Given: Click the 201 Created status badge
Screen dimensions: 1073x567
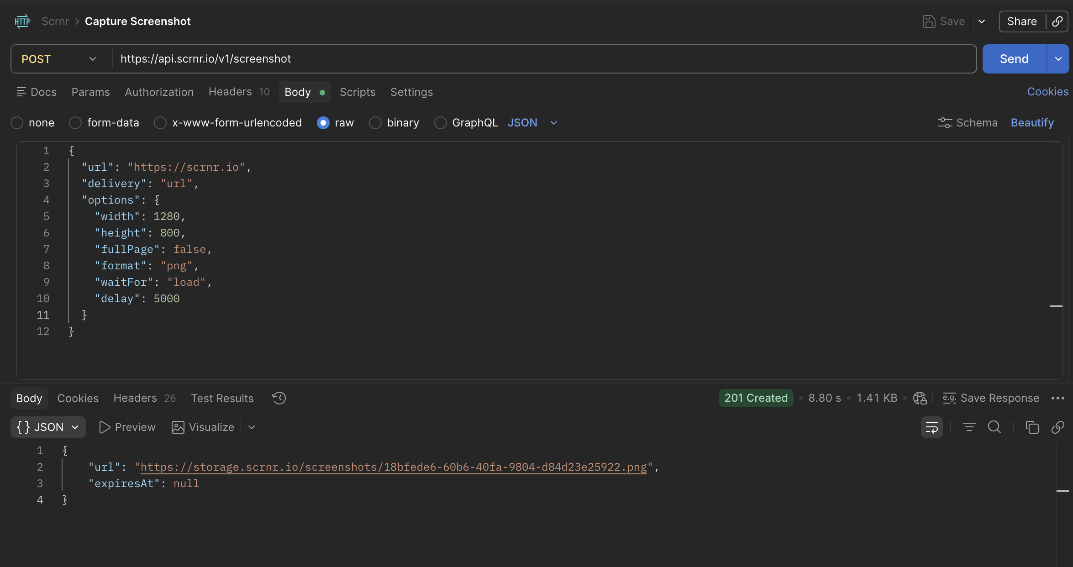Looking at the screenshot, I should (756, 398).
